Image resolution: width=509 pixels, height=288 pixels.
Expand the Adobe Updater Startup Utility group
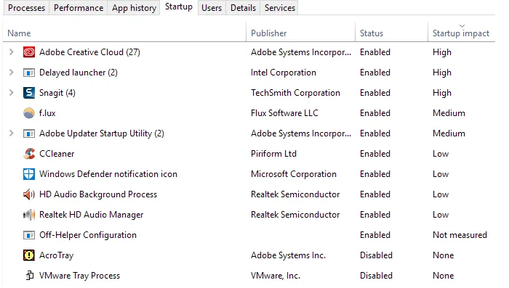click(12, 133)
